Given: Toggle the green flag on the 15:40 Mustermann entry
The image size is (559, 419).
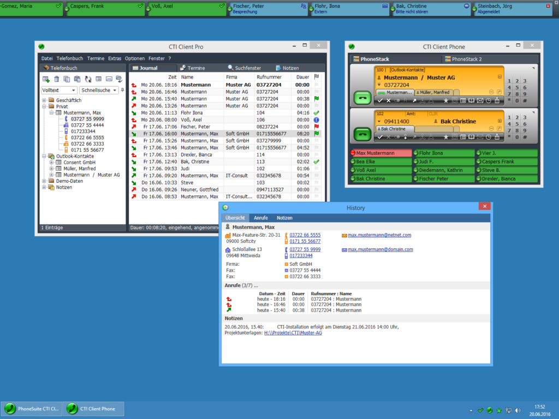Looking at the screenshot, I should (316, 99).
